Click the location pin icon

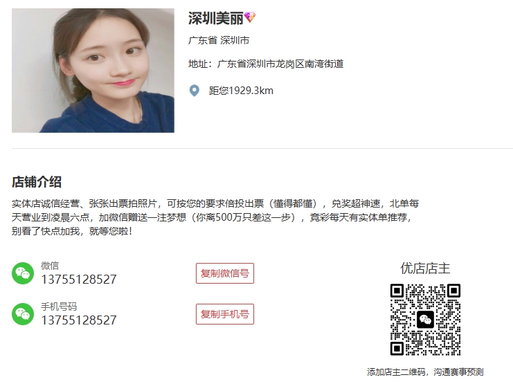click(x=195, y=91)
